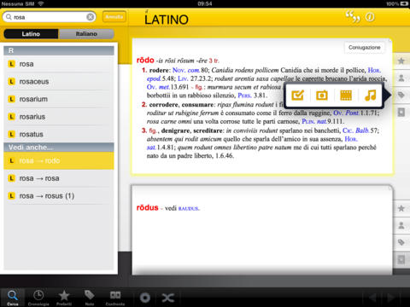Tap the L badge next to rosaceus

[x=11, y=82]
